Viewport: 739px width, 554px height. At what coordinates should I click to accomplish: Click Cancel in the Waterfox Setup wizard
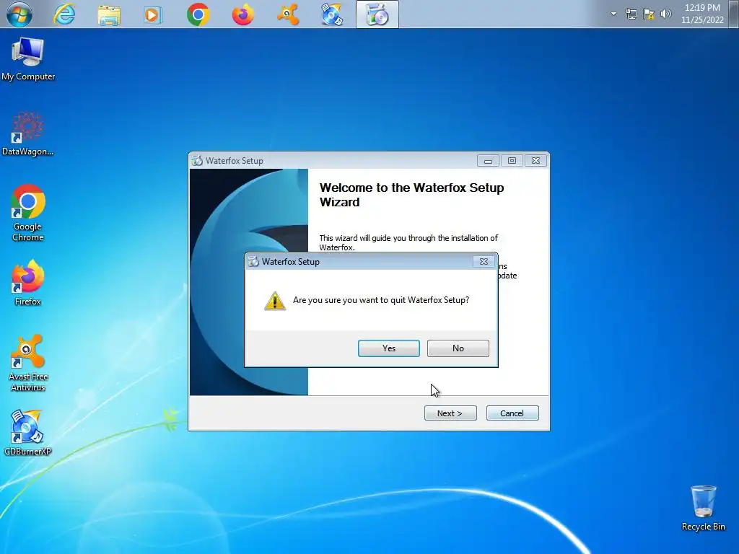[512, 413]
